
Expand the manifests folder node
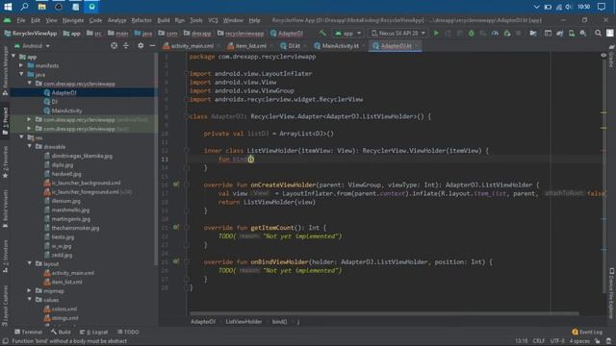click(x=21, y=65)
